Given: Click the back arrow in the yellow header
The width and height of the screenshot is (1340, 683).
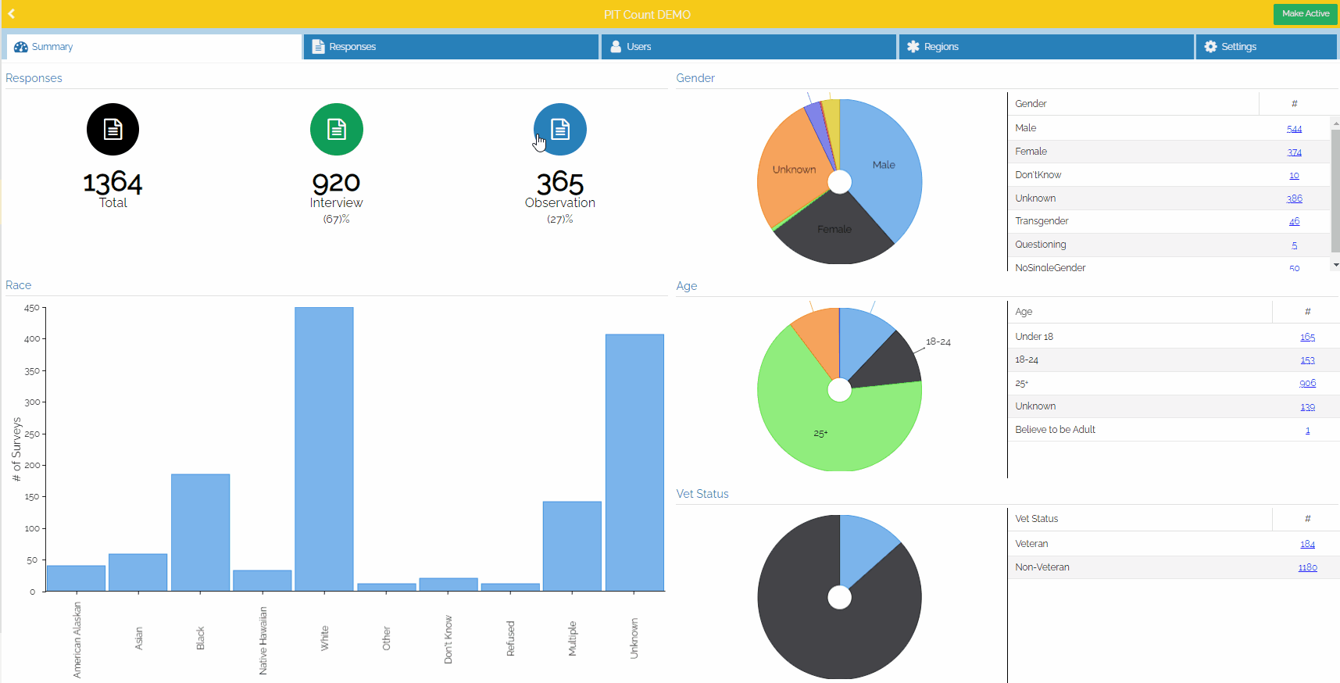Looking at the screenshot, I should [12, 13].
